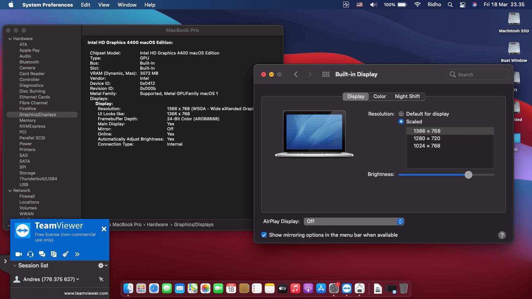
Task: Open Session list settings gear
Action: point(100,265)
